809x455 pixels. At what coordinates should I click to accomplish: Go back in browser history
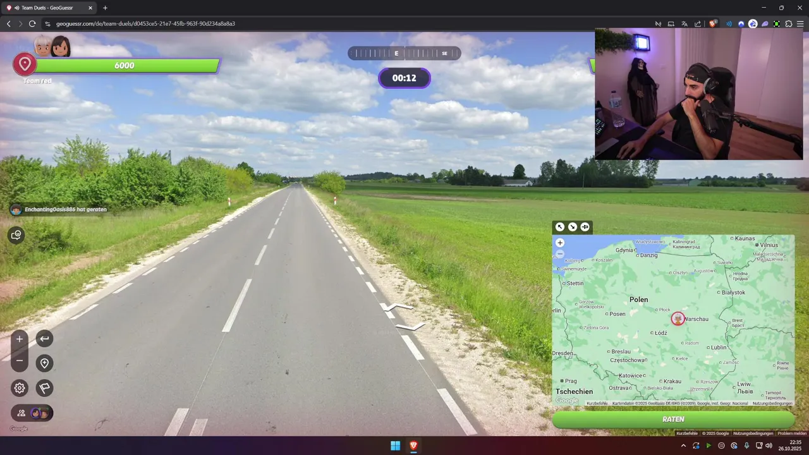tap(8, 23)
